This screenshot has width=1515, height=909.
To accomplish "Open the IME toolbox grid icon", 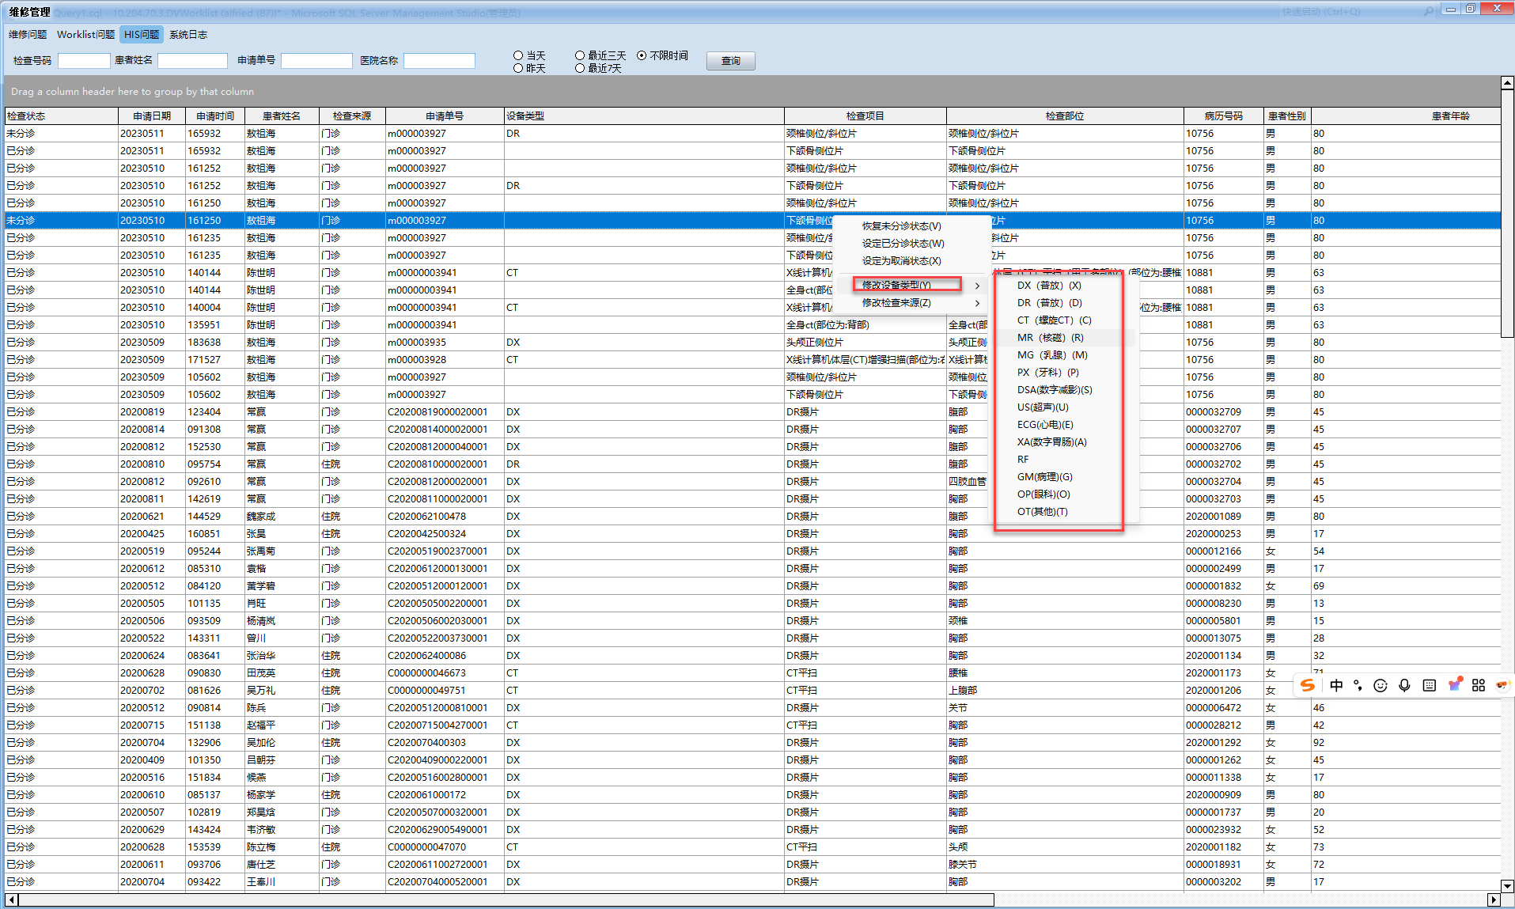I will click(1478, 685).
